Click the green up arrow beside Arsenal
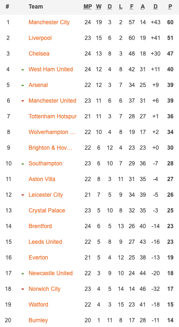Screen dimensions: 179x327 pyautogui.click(x=23, y=85)
